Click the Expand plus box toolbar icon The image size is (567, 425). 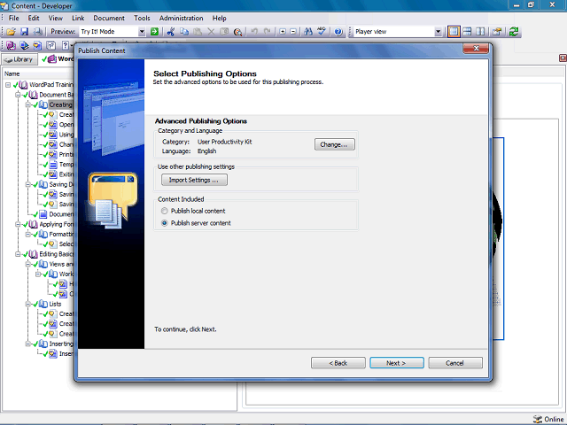[x=283, y=32]
